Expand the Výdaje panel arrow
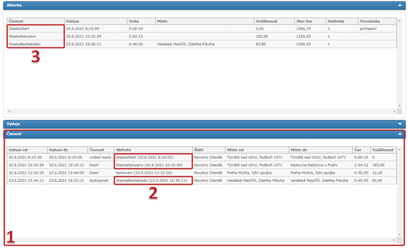 click(400, 124)
